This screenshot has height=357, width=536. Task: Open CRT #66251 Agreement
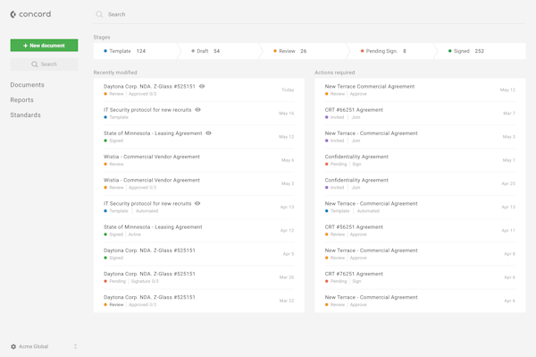click(420, 114)
